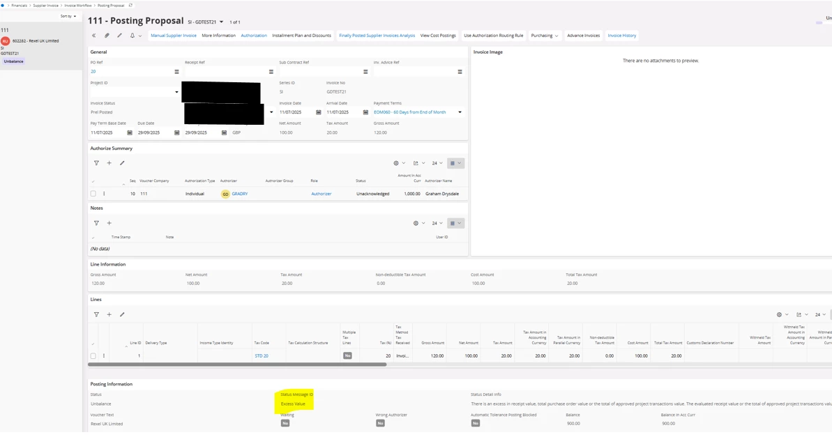Open row actions menu for line 1

(104, 356)
